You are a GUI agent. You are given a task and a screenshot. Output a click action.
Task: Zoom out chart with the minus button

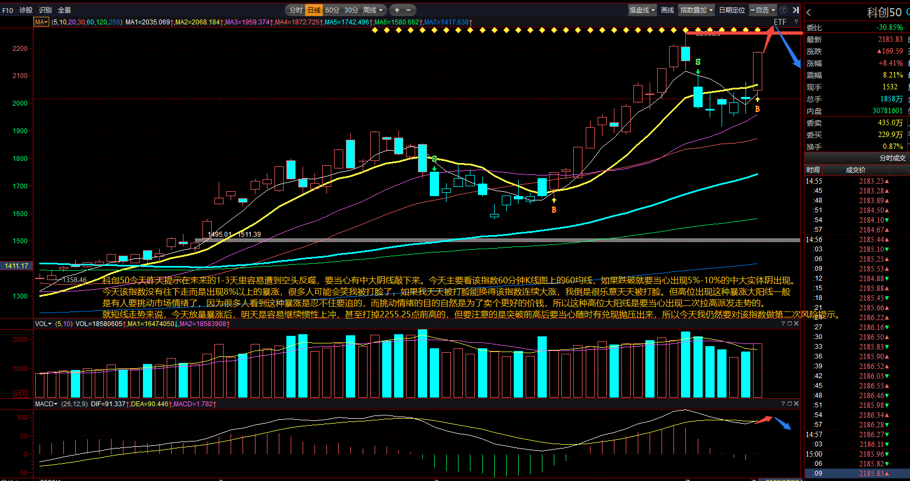click(x=409, y=10)
